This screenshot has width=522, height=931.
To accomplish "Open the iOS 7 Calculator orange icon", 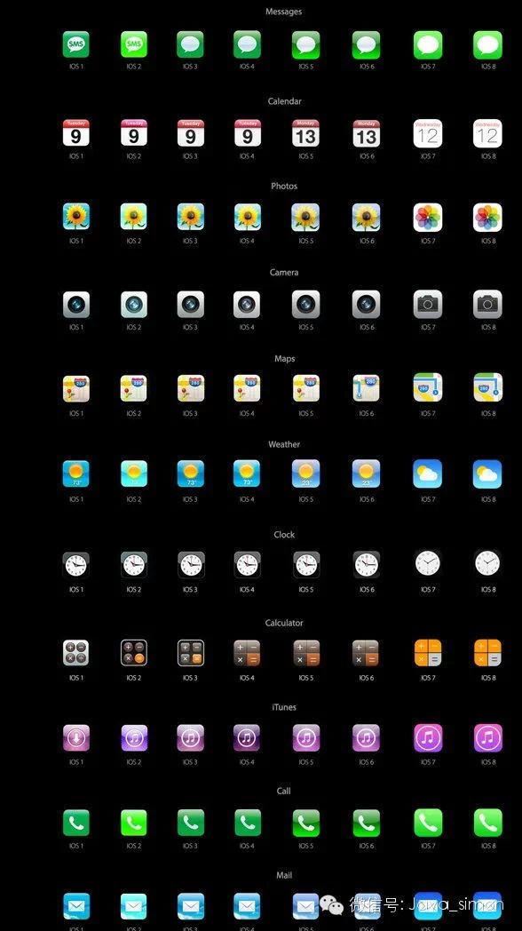I will [x=428, y=653].
